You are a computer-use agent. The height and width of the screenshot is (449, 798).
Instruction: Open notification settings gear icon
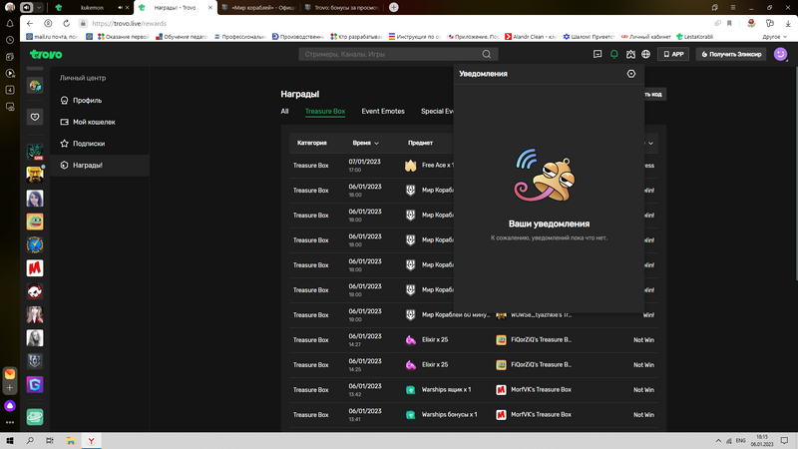[x=630, y=74]
